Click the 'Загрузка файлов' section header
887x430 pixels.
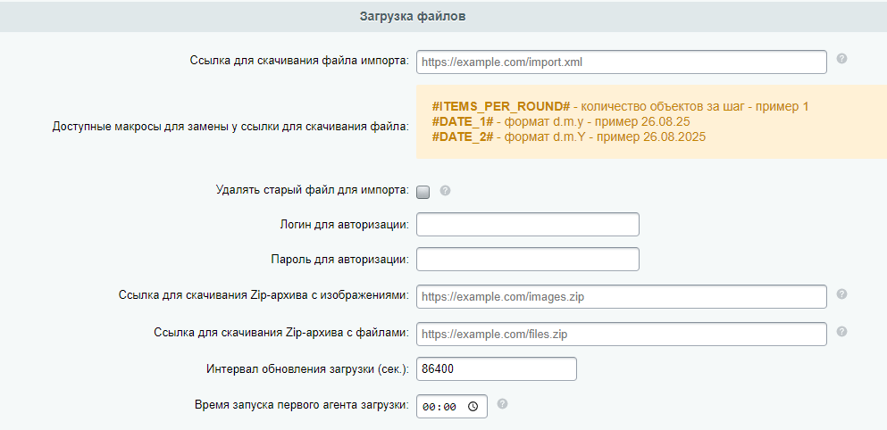(x=413, y=16)
